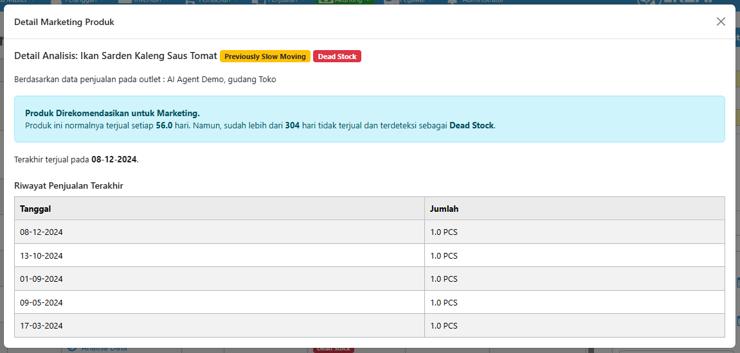Close the Detail Marketing Produk dialog

721,22
